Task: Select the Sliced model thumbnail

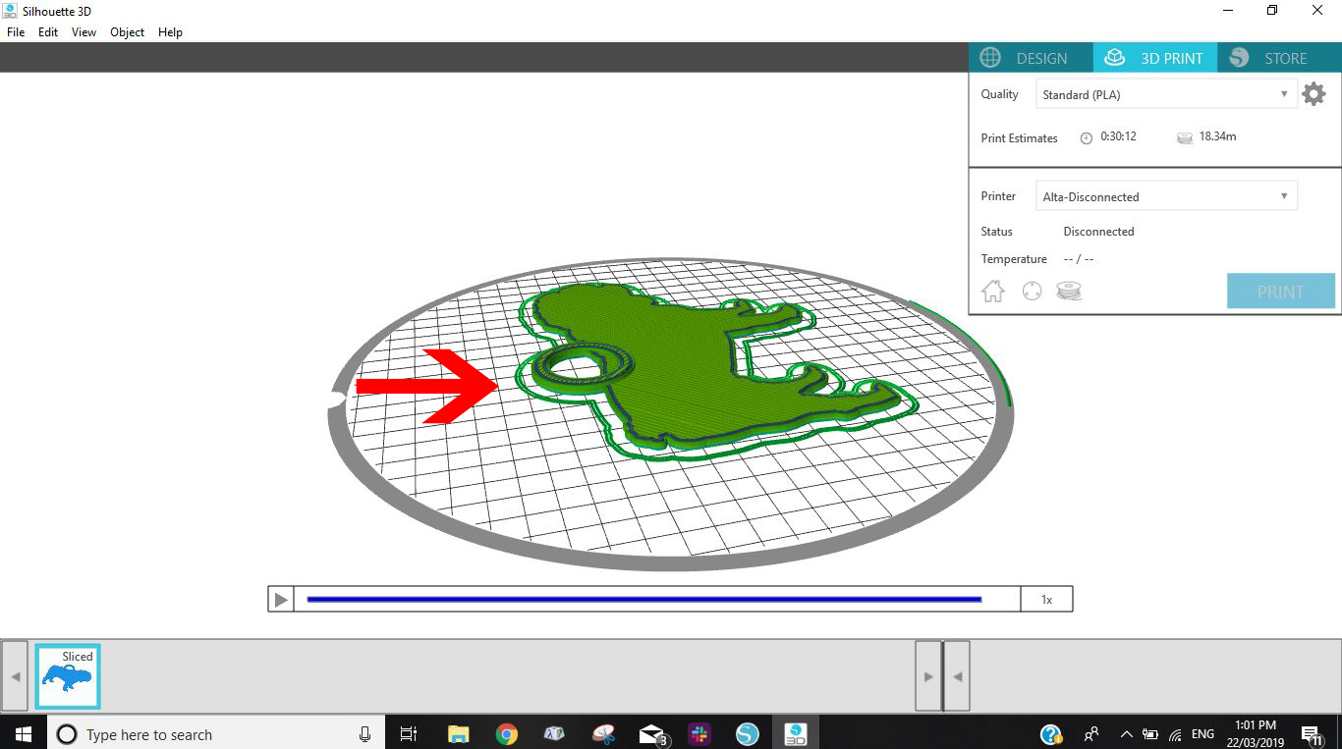Action: pos(68,675)
